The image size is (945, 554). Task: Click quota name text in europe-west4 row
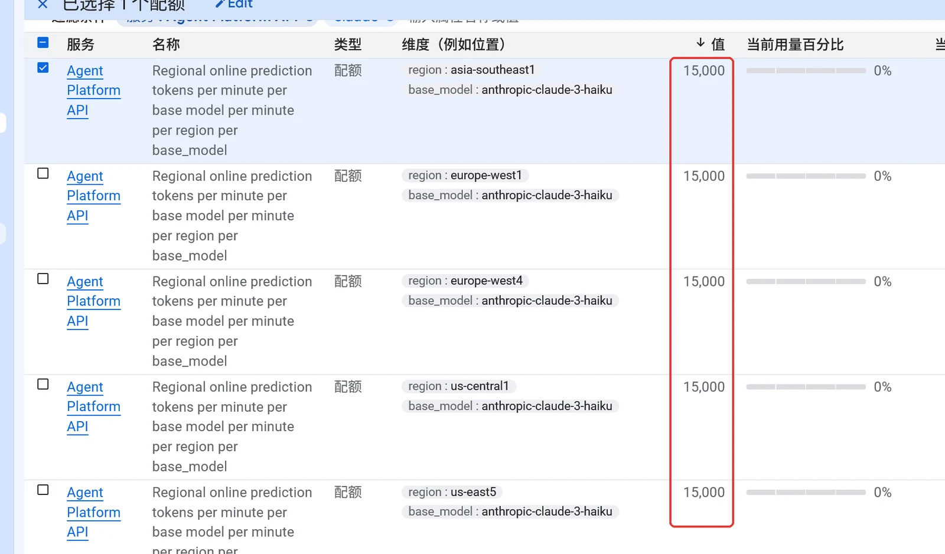pos(232,321)
